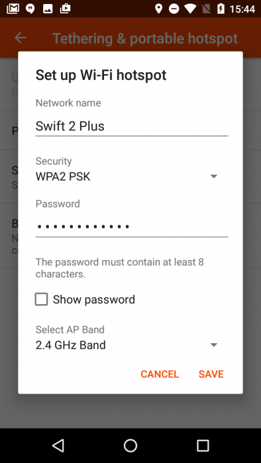261x463 pixels.
Task: Enable the Show password checkbox
Action: (x=41, y=299)
